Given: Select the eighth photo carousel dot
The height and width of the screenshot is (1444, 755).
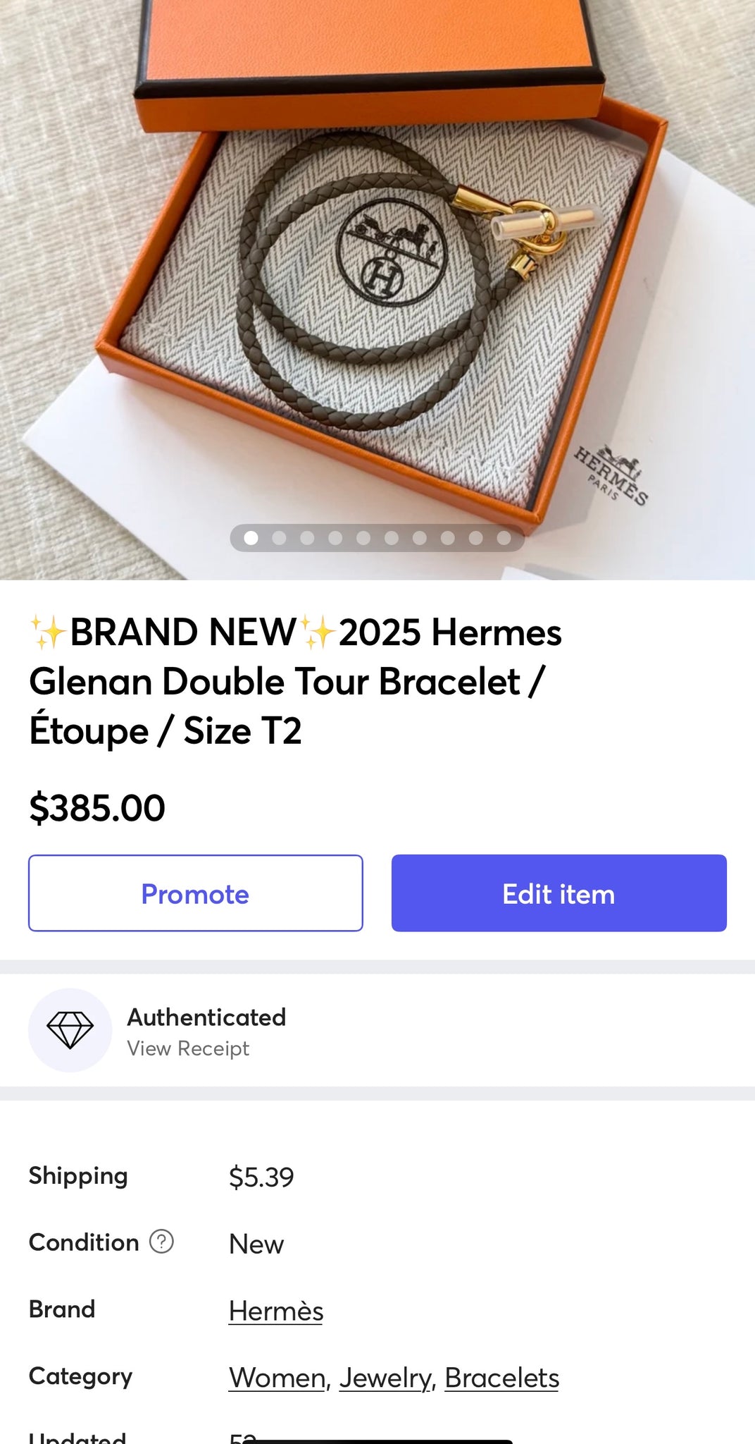Looking at the screenshot, I should (447, 538).
